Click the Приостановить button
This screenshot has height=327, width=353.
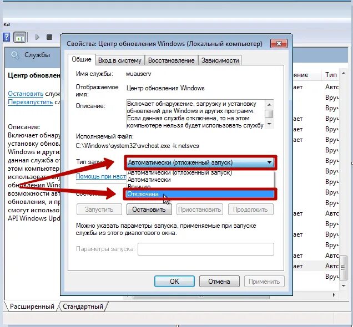[x=199, y=210]
